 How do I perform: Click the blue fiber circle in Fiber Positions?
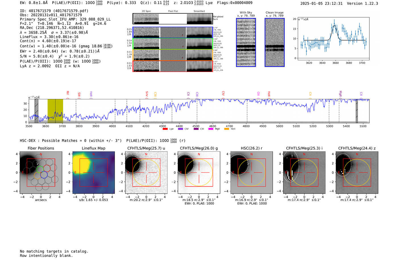tap(44, 175)
